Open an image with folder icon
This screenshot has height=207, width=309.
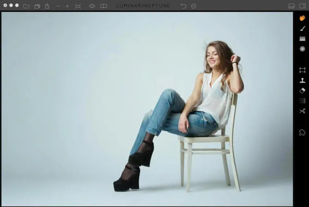point(26,6)
